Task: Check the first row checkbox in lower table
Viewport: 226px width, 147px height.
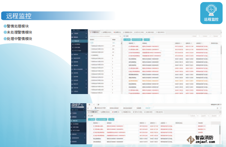Action: pos(90,126)
